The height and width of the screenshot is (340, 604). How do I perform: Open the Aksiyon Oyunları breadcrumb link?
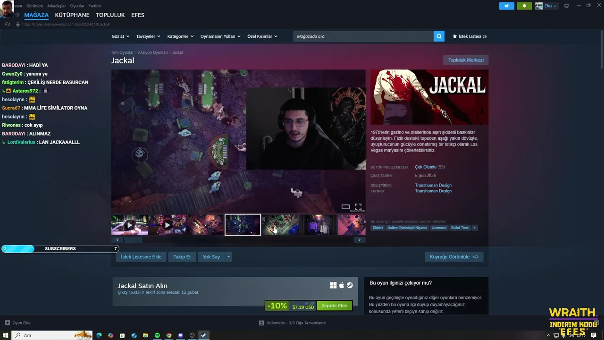153,52
